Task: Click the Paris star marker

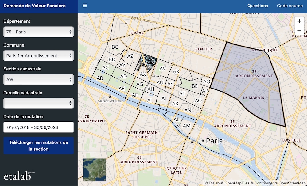Action: tap(203, 141)
